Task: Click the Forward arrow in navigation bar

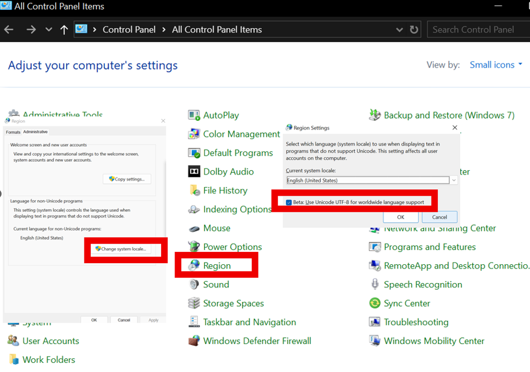Action: (x=31, y=30)
